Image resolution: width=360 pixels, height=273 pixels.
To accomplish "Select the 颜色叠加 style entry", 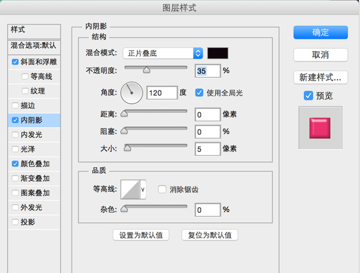I will (x=35, y=164).
